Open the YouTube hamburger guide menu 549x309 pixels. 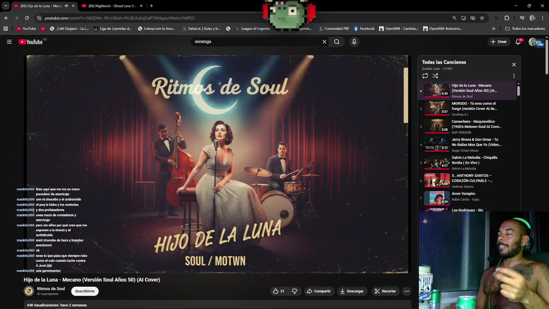click(9, 42)
